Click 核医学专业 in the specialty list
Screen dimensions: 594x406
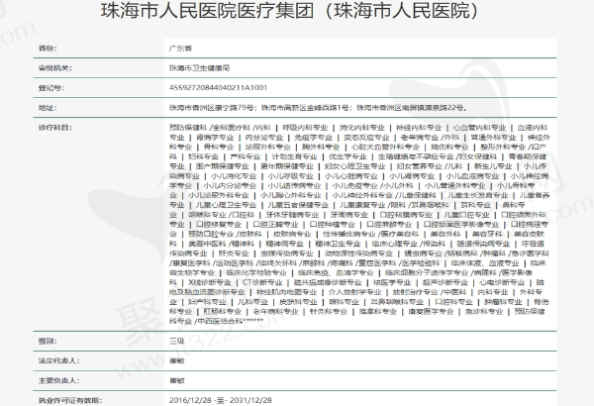coord(392,282)
